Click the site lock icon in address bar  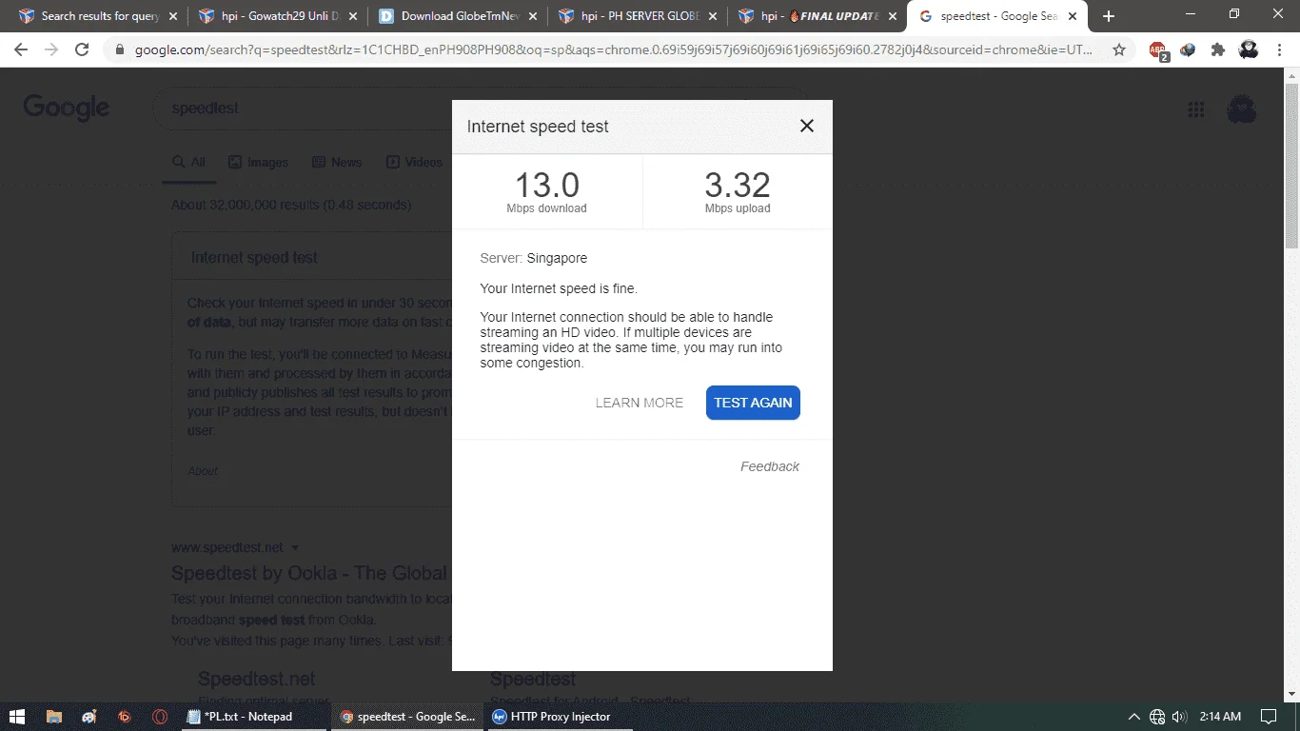[120, 49]
